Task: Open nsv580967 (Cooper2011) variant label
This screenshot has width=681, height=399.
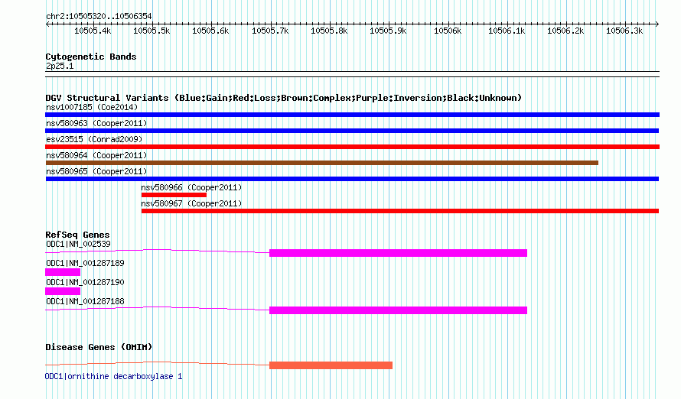Action: coord(191,203)
